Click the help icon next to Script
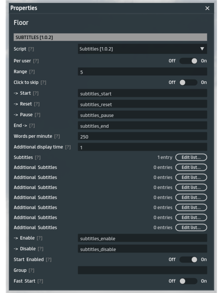 click(31, 49)
